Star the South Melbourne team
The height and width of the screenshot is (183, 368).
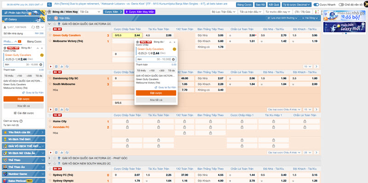click(50, 84)
